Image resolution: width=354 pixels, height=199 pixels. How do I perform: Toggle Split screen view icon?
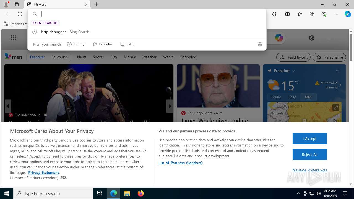[x=287, y=14]
